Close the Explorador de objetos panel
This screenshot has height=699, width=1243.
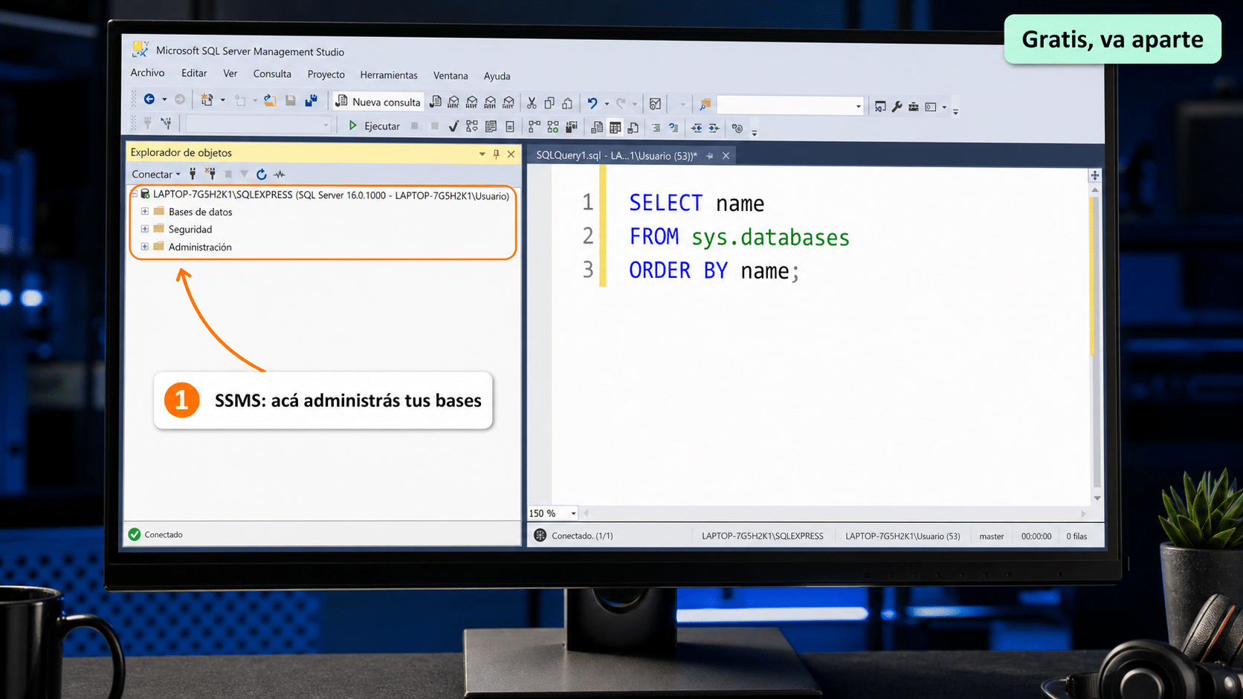click(511, 154)
